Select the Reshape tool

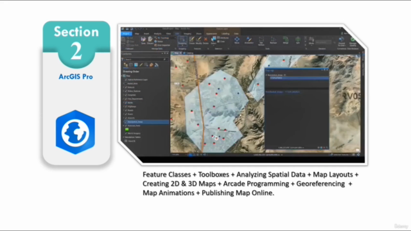pyautogui.click(x=273, y=39)
